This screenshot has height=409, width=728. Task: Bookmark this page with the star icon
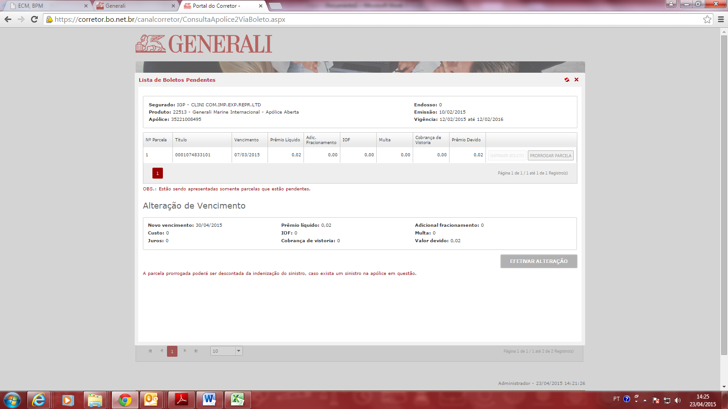point(707,19)
